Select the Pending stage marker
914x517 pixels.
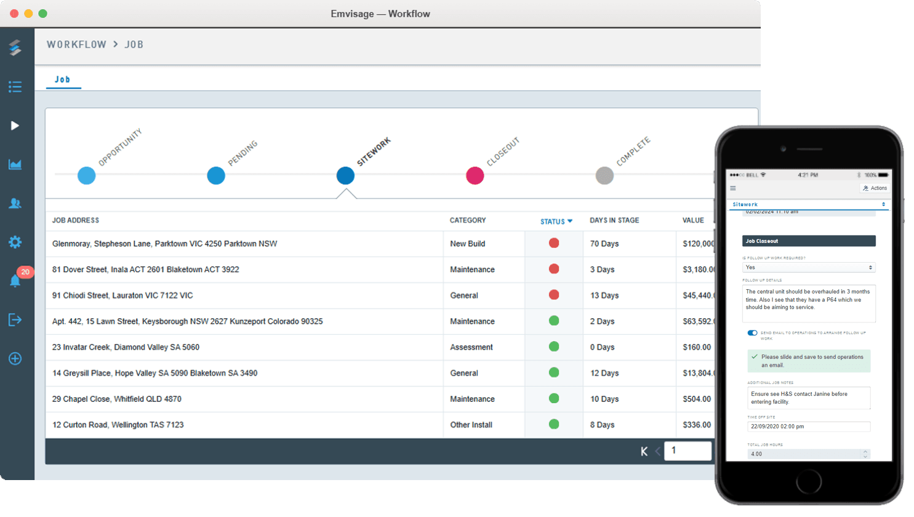point(216,175)
